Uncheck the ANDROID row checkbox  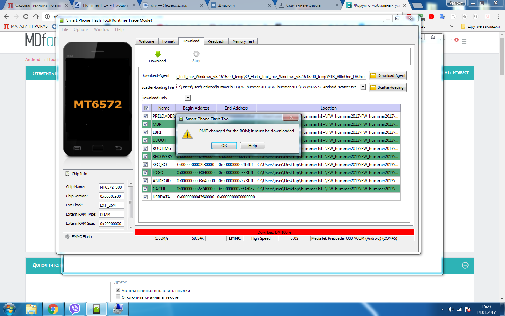tap(145, 180)
